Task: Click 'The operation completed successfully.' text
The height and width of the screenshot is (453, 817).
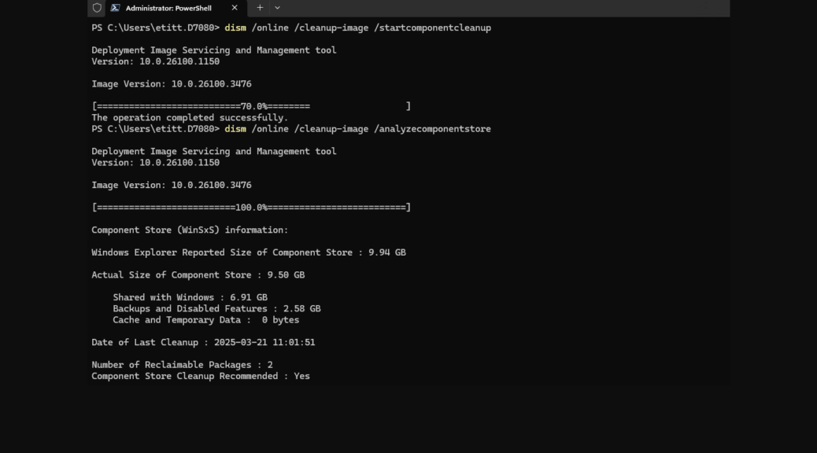Action: pyautogui.click(x=190, y=118)
